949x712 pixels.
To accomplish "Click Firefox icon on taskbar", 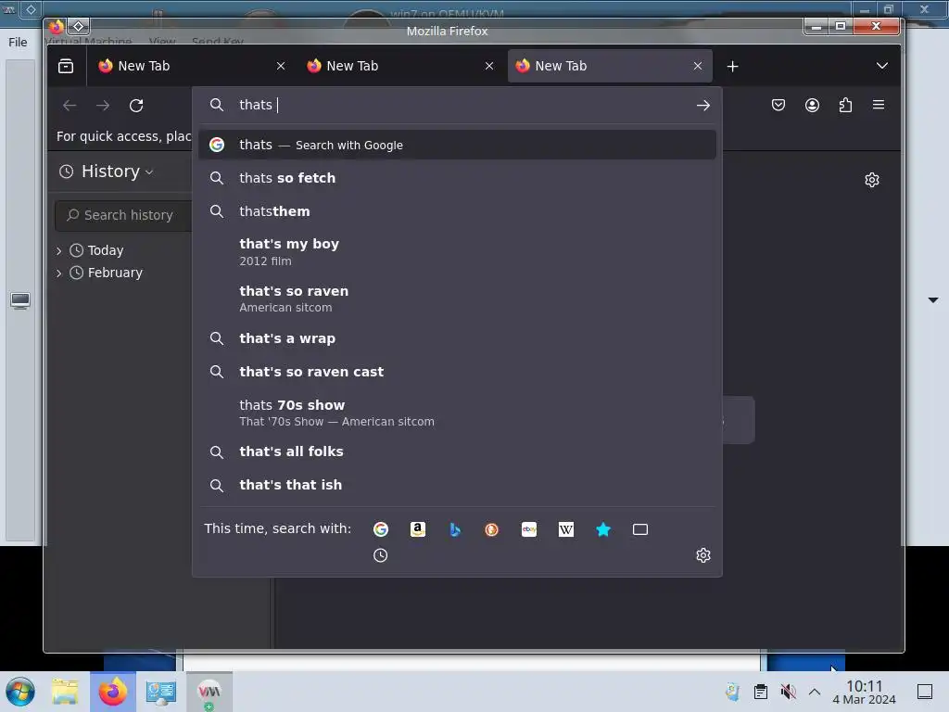I will coord(112,692).
